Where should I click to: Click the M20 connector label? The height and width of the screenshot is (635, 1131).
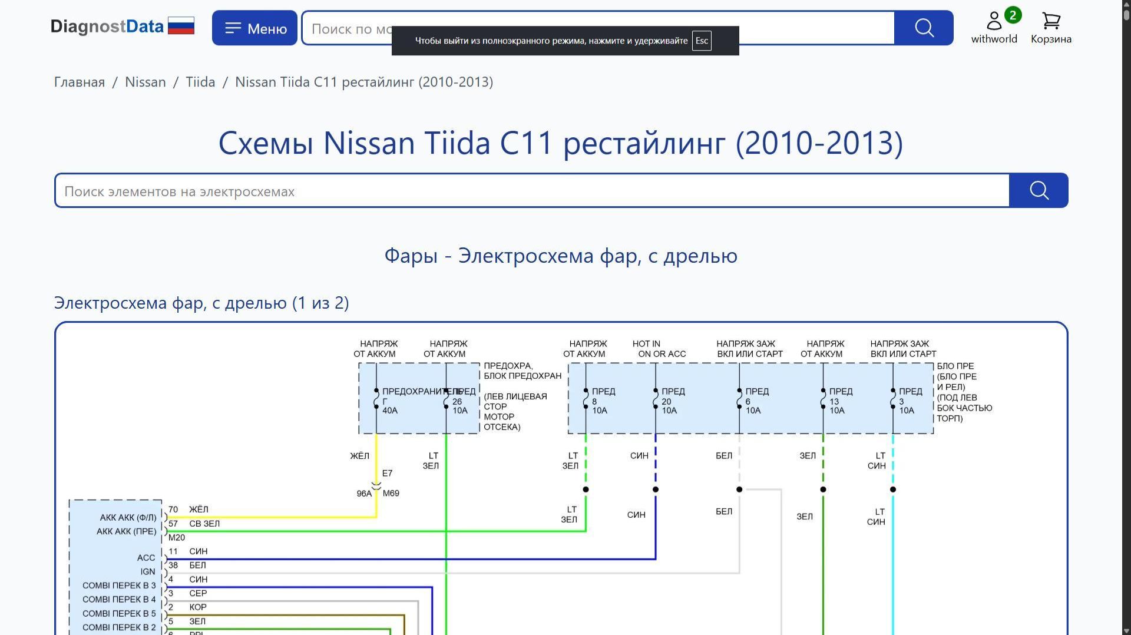pos(177,538)
